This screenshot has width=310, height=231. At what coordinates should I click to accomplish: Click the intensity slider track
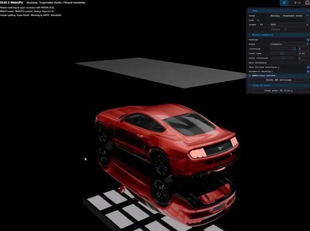pyautogui.click(x=283, y=48)
